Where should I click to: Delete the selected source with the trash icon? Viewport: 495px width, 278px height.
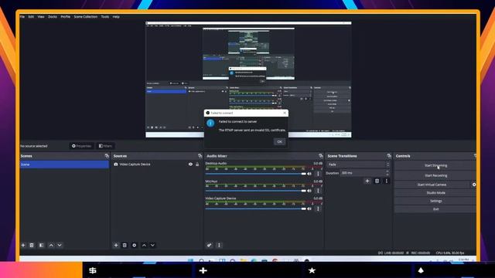(125, 245)
